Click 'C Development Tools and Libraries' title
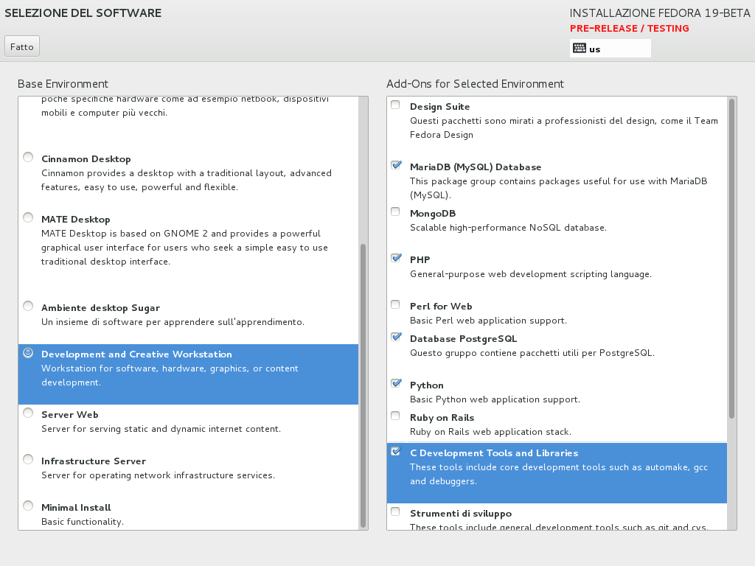755x566 pixels. [x=494, y=453]
